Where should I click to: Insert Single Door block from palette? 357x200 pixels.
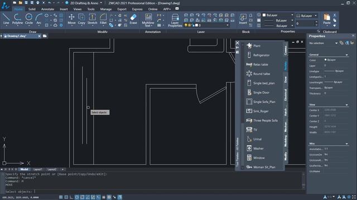click(258, 93)
